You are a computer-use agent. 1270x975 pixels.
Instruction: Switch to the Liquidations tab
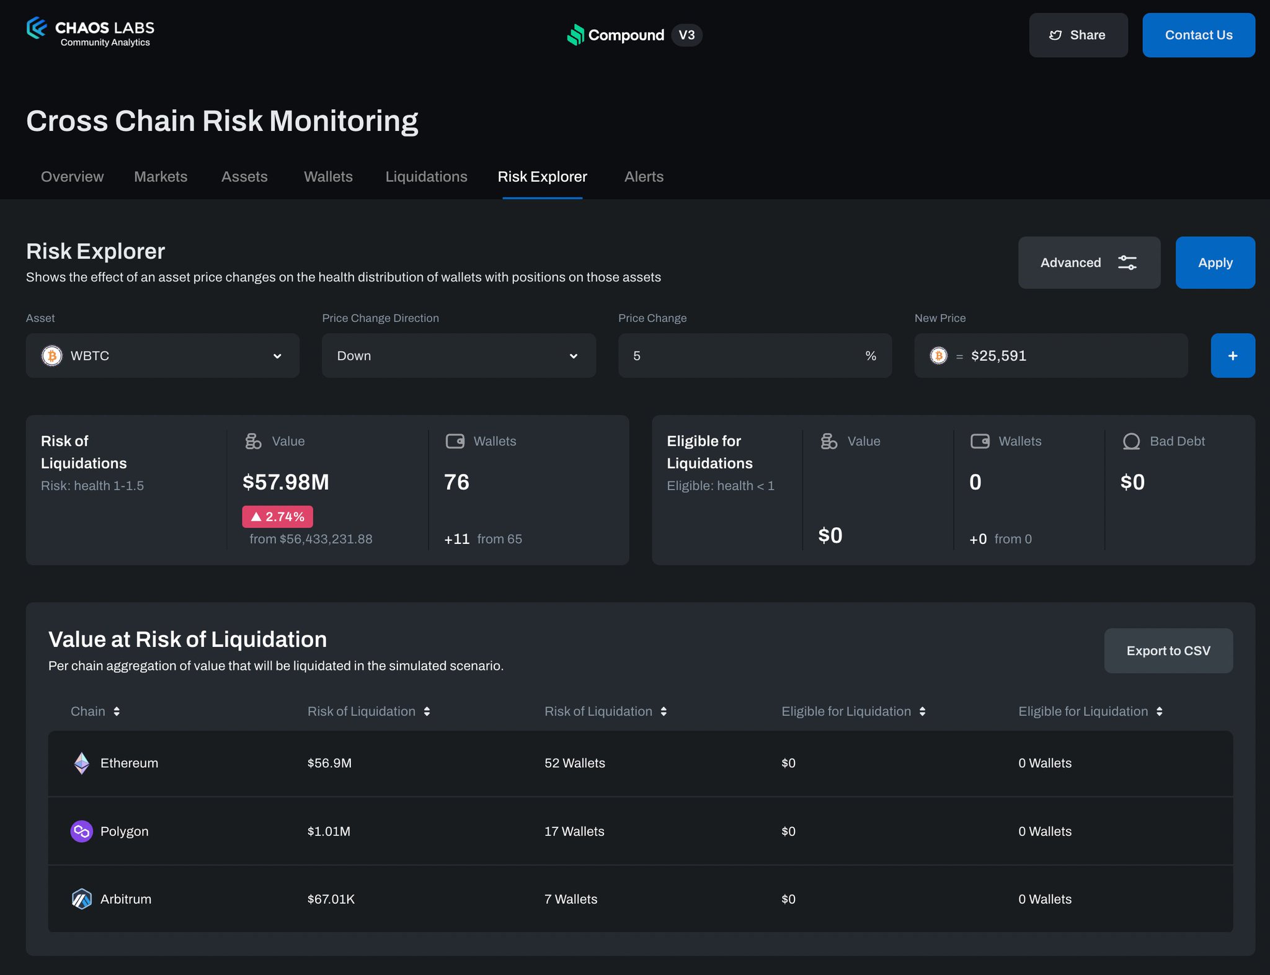426,177
